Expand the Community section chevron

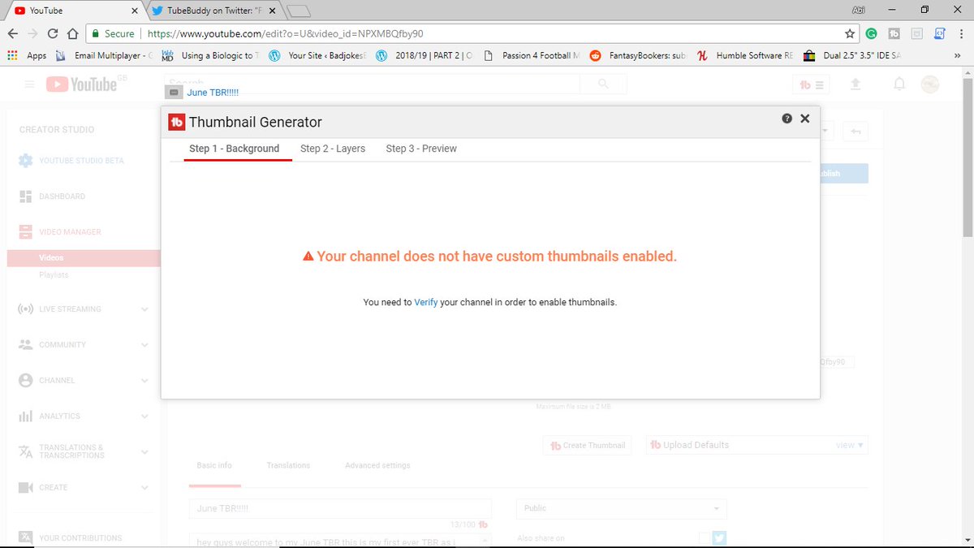144,345
